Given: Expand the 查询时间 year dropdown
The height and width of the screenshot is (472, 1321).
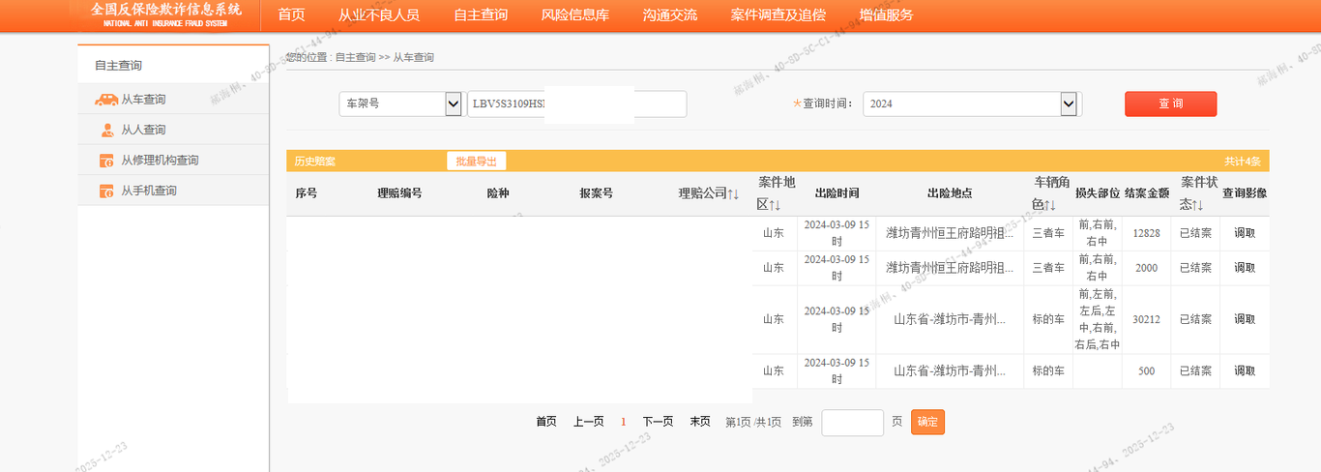Looking at the screenshot, I should tap(1068, 104).
